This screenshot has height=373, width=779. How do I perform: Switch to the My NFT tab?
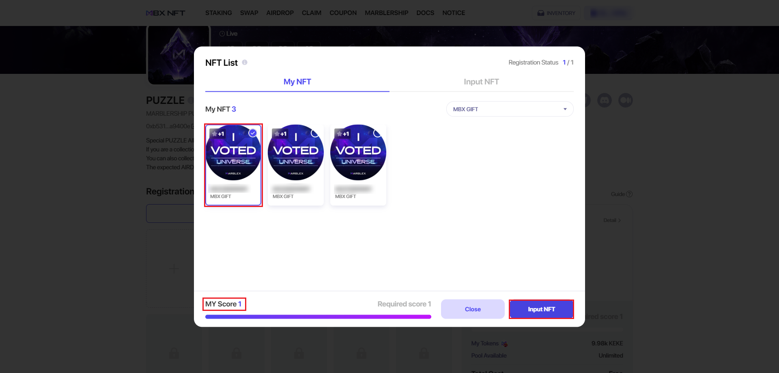tap(297, 82)
